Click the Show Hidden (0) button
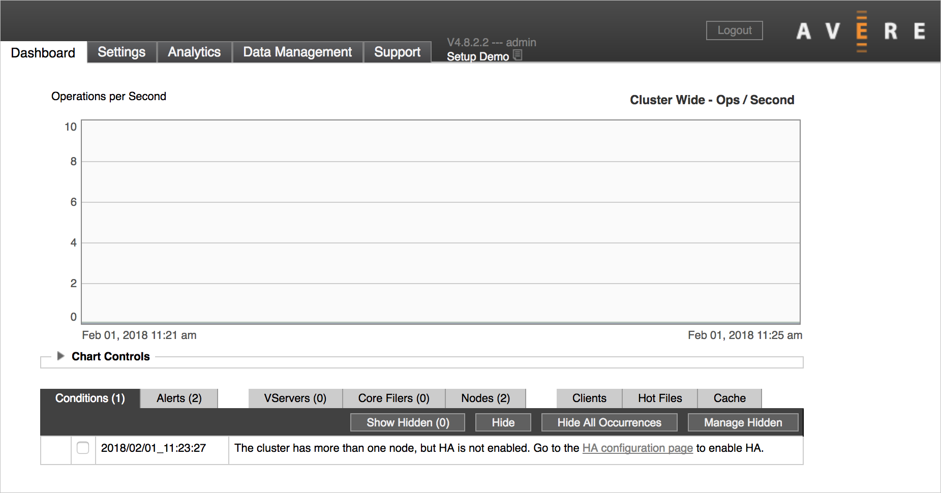941x493 pixels. tap(407, 422)
